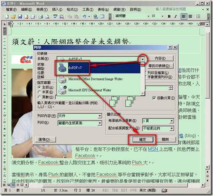Follow the MSN hyperlink in the document
This screenshot has height=196, width=213.
[x=153, y=149]
